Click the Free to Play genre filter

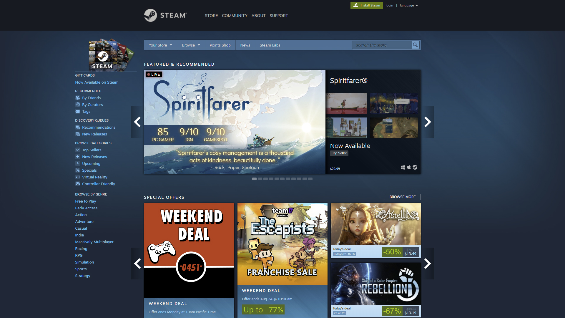[85, 201]
